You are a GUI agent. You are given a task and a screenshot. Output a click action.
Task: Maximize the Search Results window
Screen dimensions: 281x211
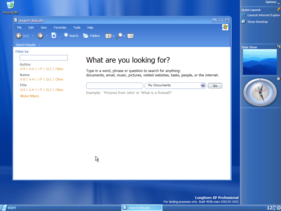(x=221, y=20)
